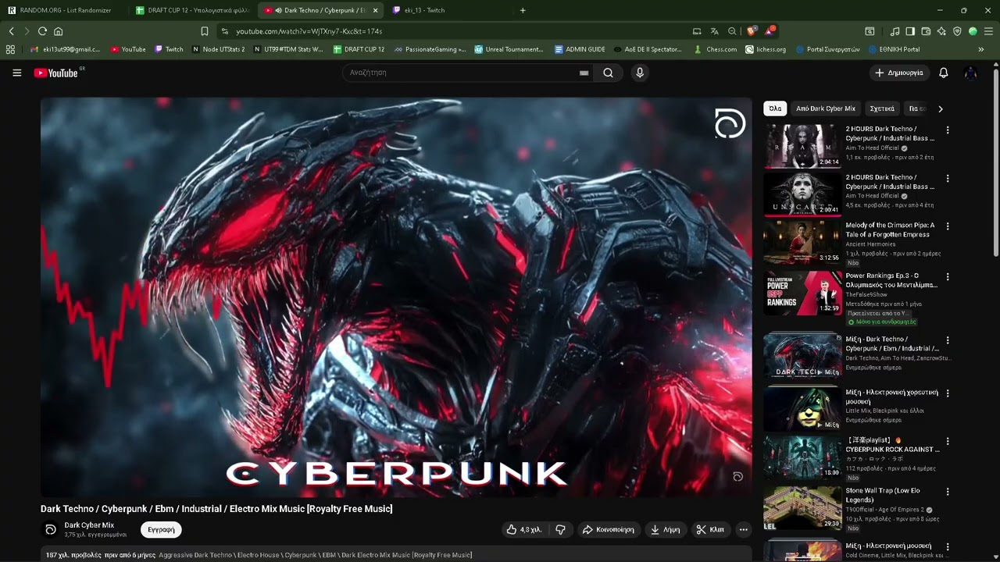
Task: Select the "Όλα" filter chip
Action: point(775,108)
